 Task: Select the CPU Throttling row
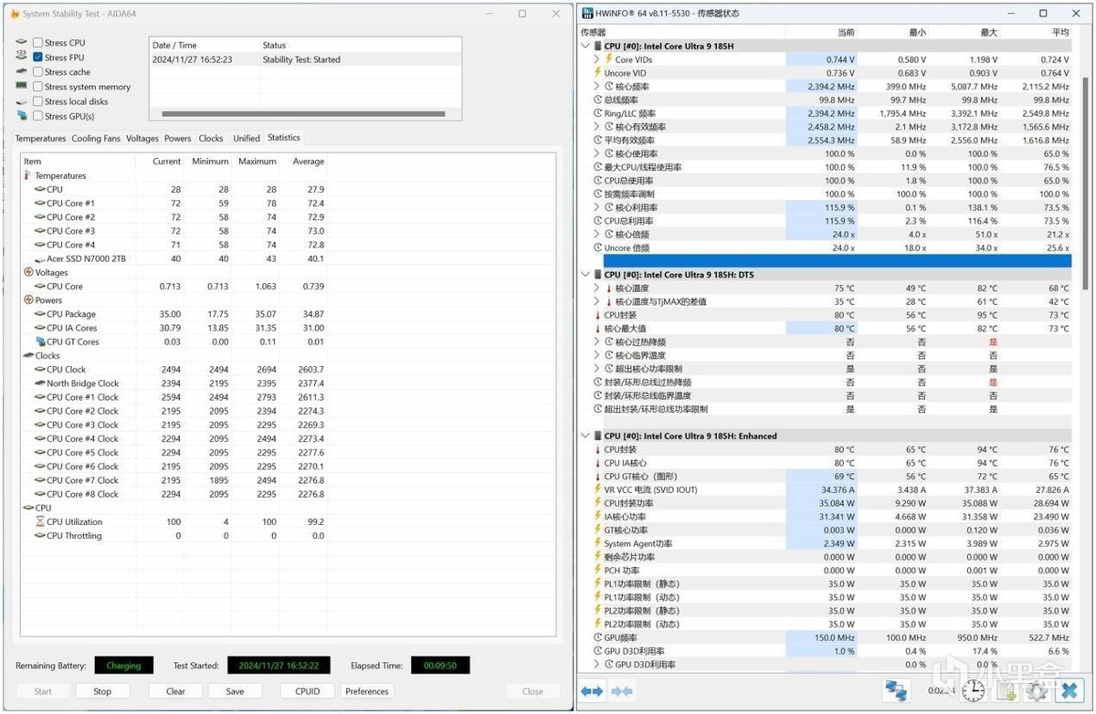174,536
